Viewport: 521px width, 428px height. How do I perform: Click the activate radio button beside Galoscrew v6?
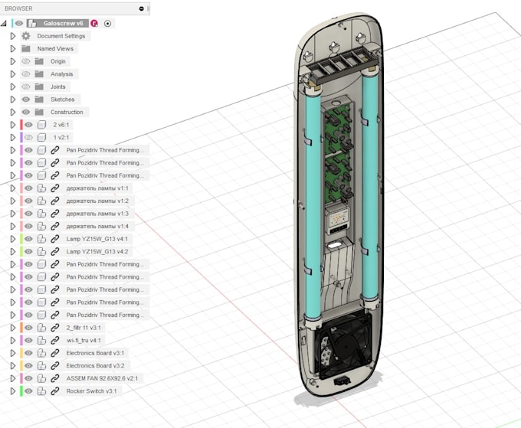click(107, 23)
